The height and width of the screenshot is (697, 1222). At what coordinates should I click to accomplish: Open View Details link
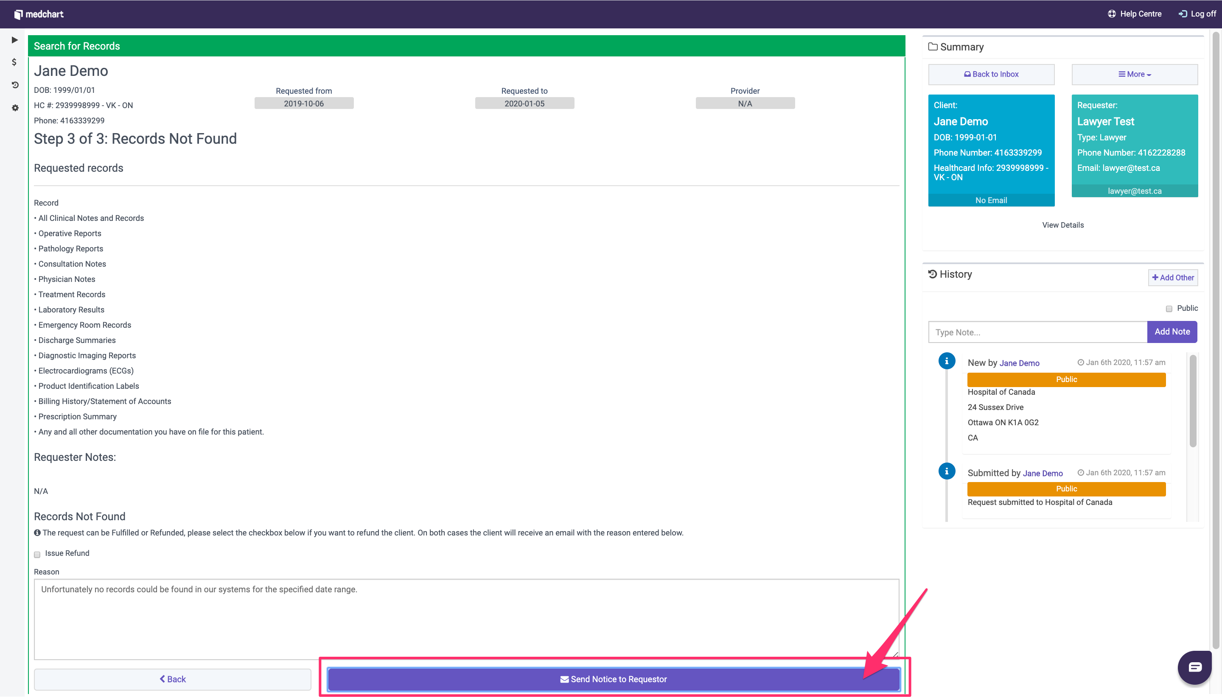tap(1062, 225)
